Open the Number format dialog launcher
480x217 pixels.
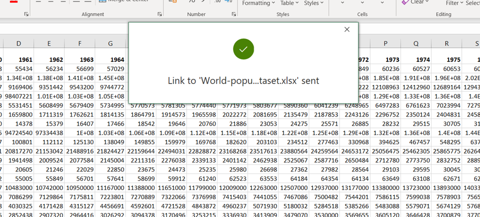(x=233, y=14)
